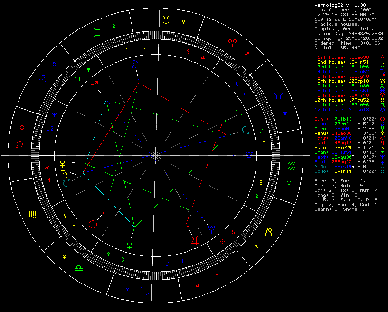Select the green Mercury symbol inside the chart wheel
Screen dimensions: 388x312
tap(129, 245)
